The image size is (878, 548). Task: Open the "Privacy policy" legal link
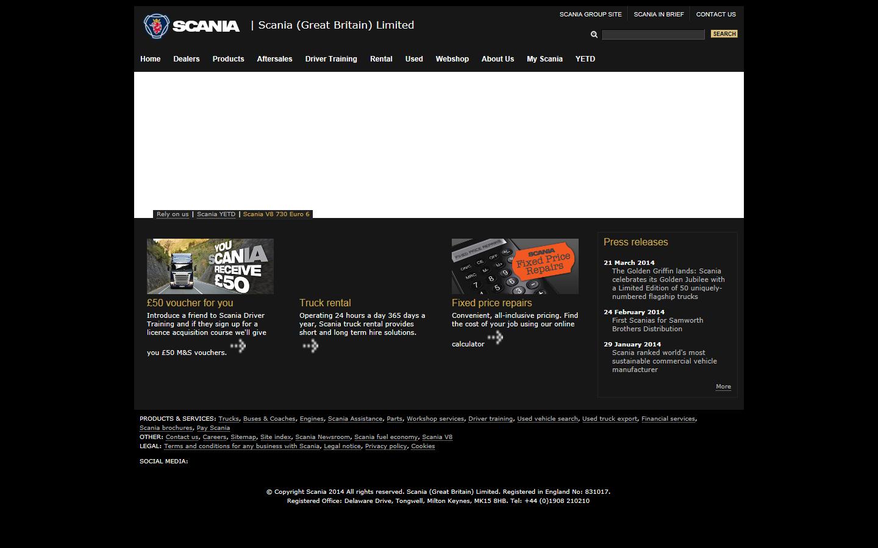coord(386,446)
